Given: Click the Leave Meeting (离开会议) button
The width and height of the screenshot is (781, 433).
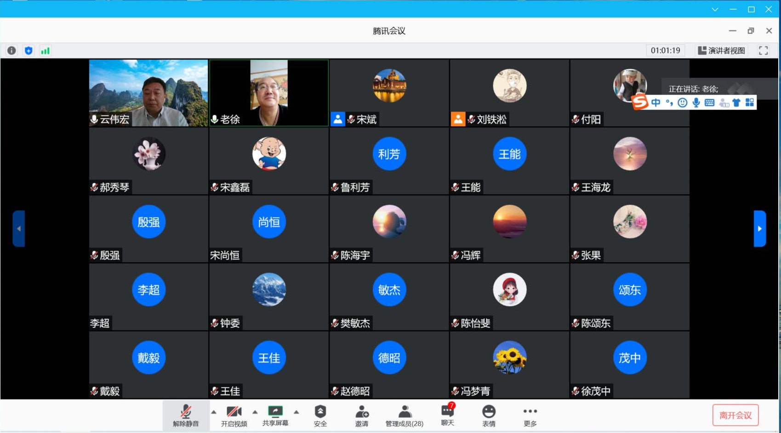Looking at the screenshot, I should [x=735, y=415].
